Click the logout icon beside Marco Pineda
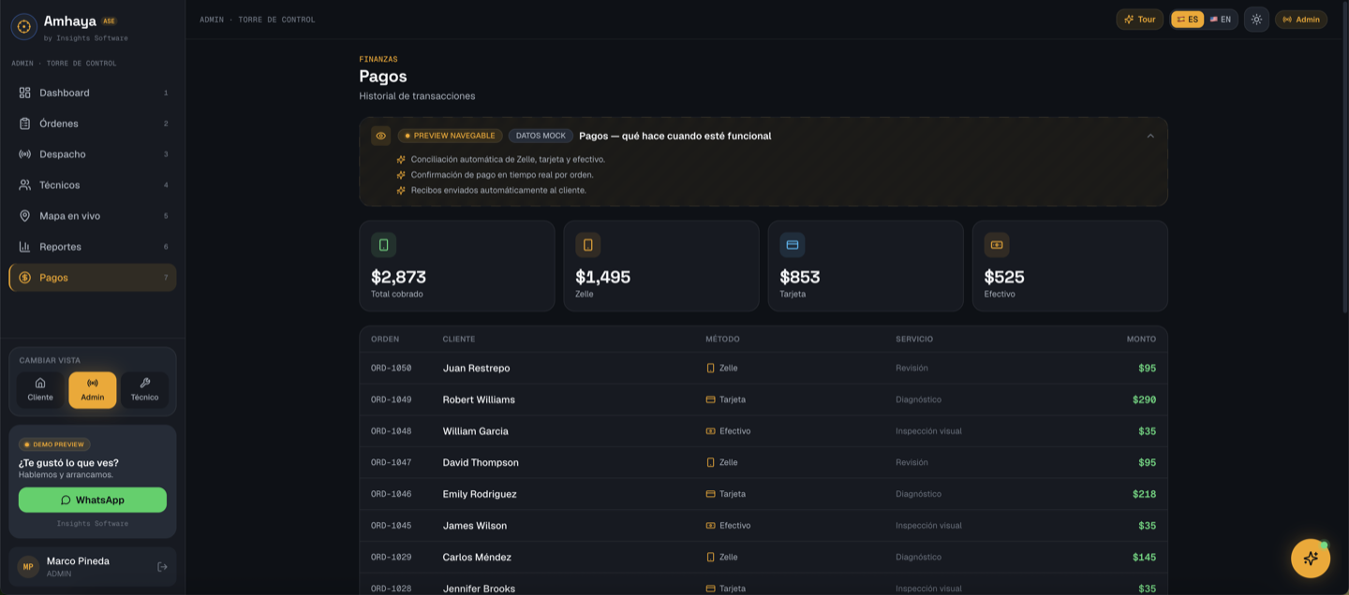Screen dimensions: 1349x595 162,567
